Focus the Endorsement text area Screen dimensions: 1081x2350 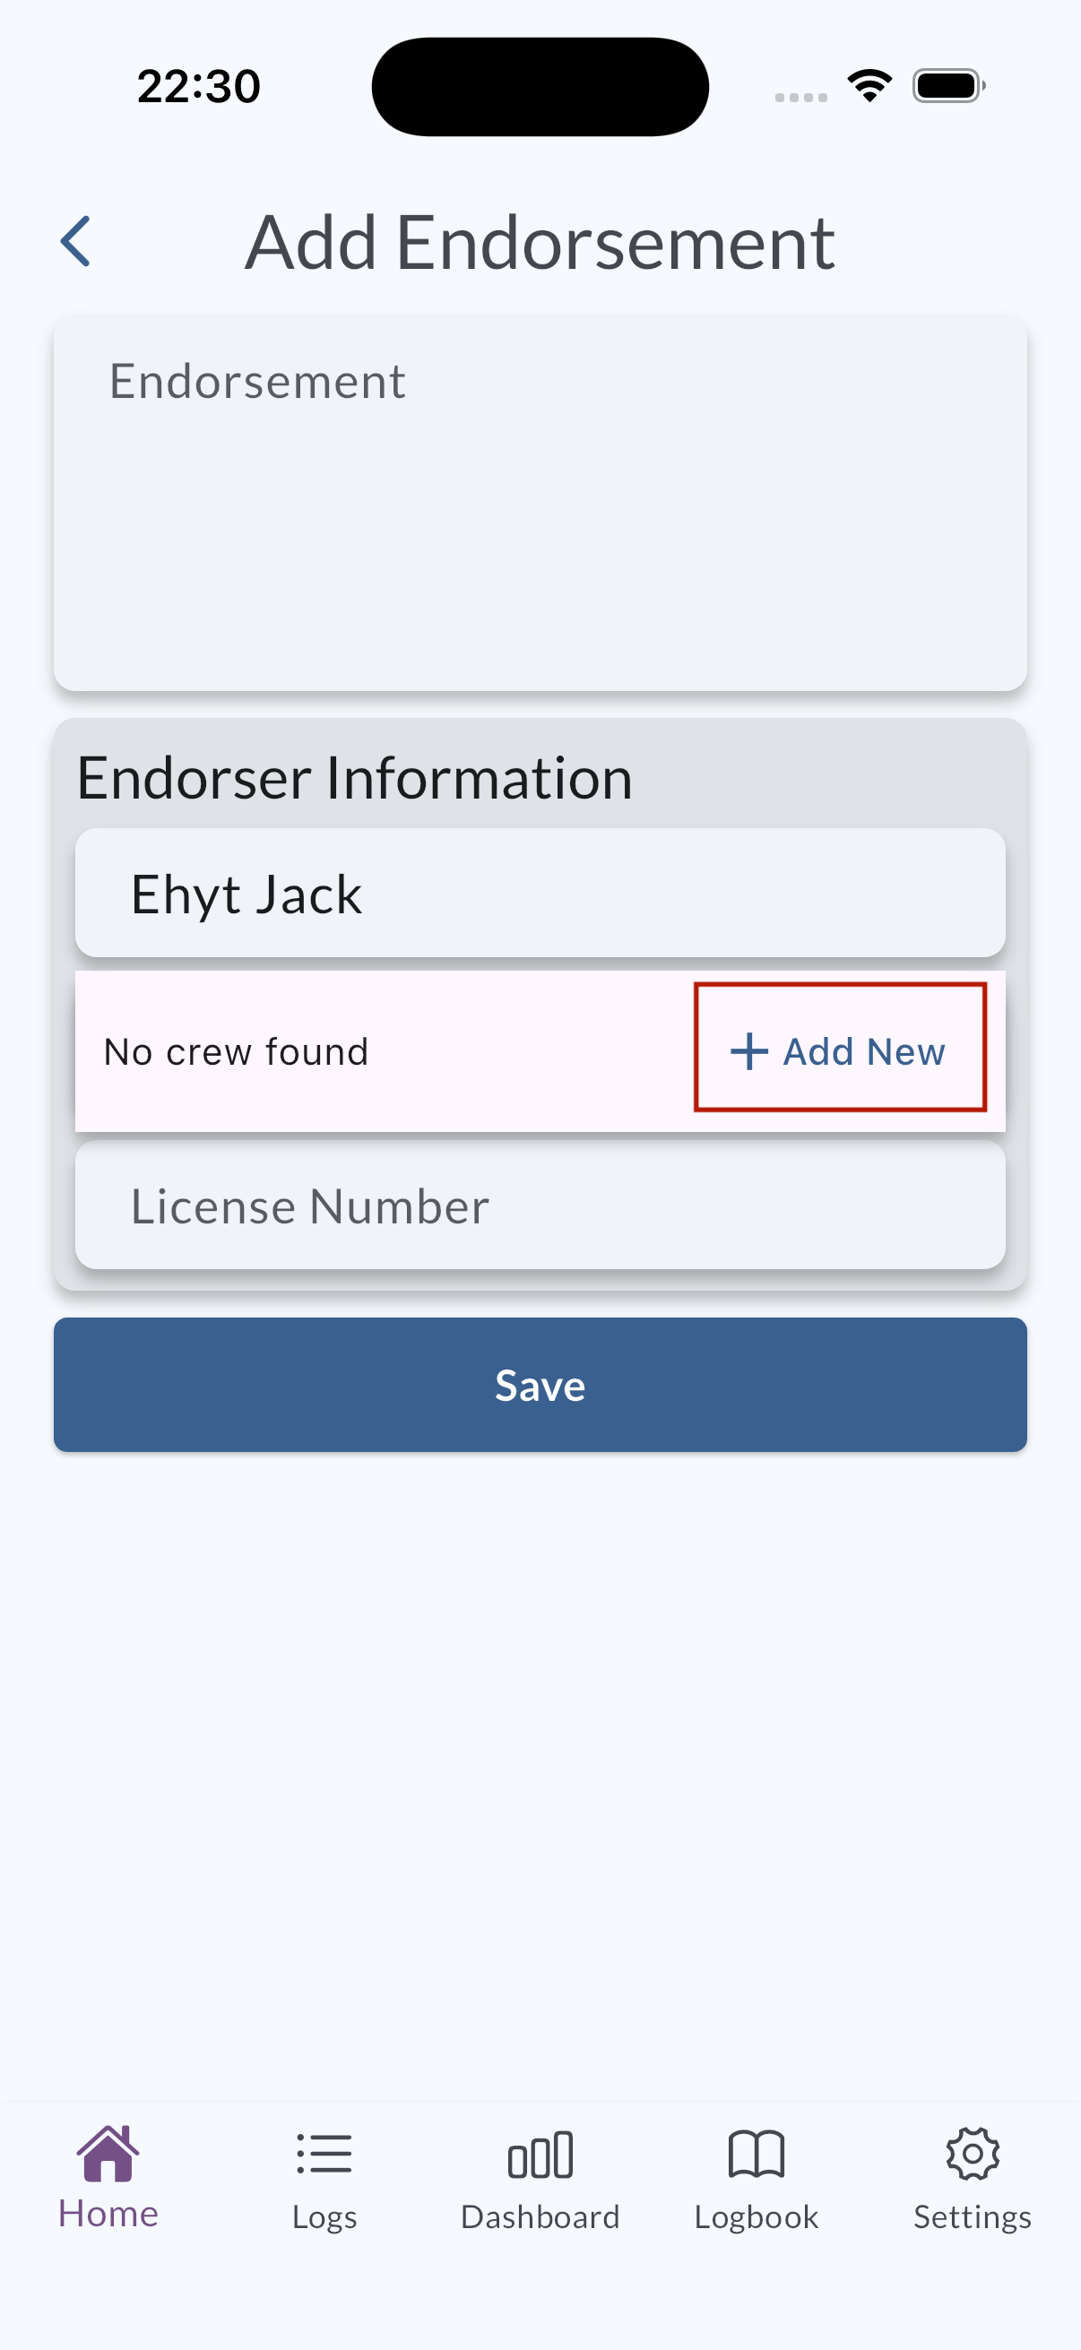(540, 503)
